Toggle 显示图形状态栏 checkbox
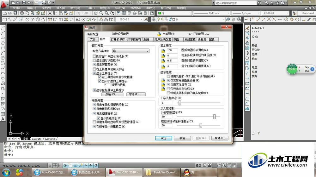 (94, 60)
